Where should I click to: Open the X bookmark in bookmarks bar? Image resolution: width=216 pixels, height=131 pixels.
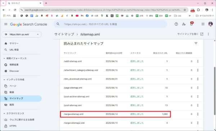click(107, 16)
